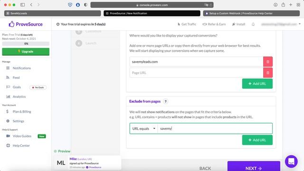Open the chat support bubble

(291, 161)
